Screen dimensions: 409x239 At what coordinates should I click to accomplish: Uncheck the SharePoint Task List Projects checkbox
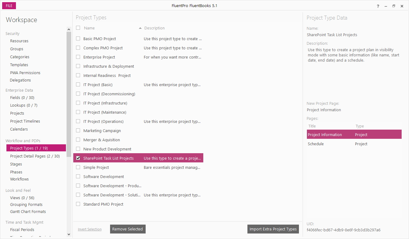(78, 158)
